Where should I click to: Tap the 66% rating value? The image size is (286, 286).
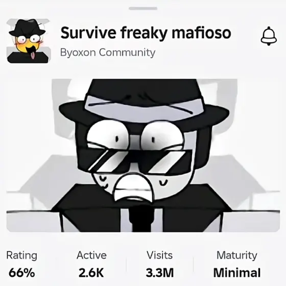pyautogui.click(x=21, y=273)
